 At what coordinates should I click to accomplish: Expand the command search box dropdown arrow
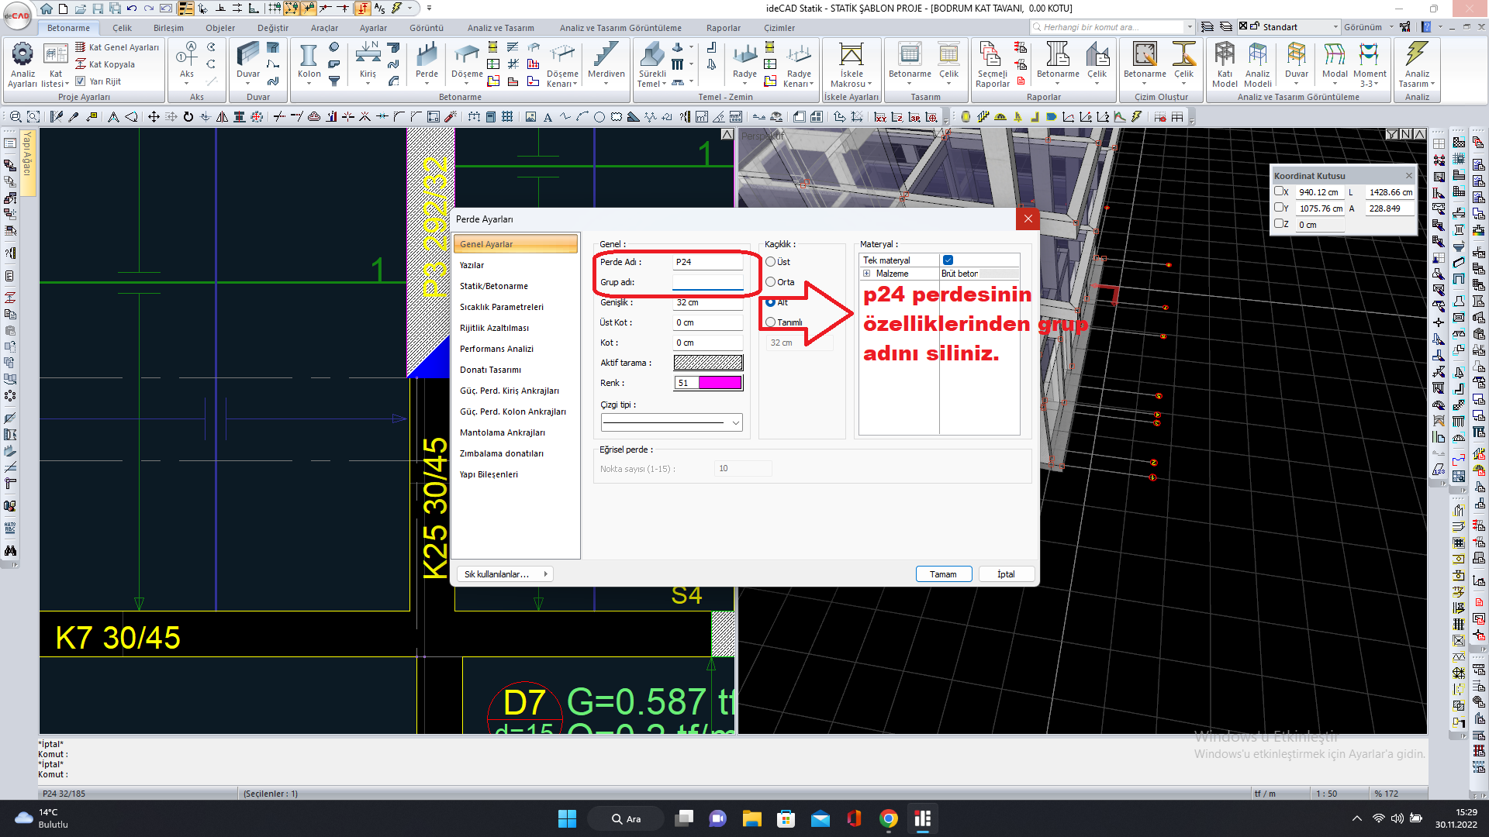point(1190,27)
